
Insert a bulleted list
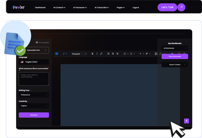coord(124,54)
